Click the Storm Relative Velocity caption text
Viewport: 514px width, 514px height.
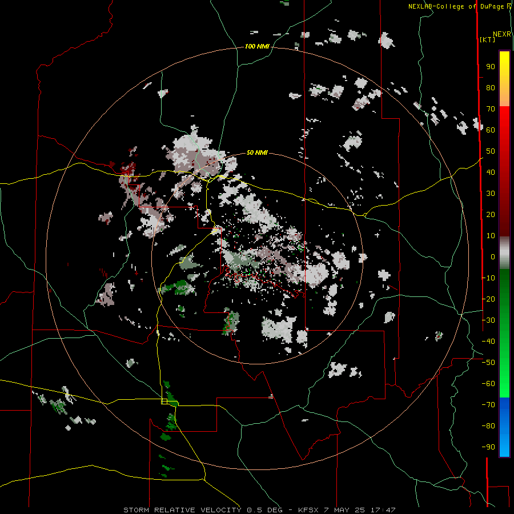pos(259,510)
